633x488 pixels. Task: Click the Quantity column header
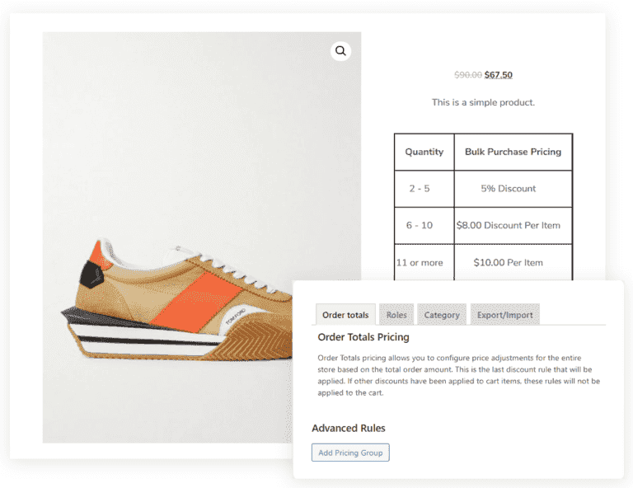click(x=424, y=152)
